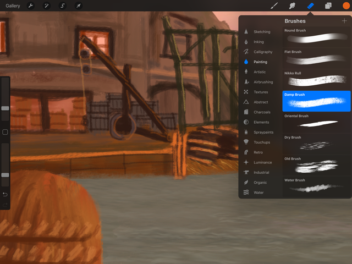Select the Smudge finger tool
Screen dimensions: 352x264
[x=292, y=5]
